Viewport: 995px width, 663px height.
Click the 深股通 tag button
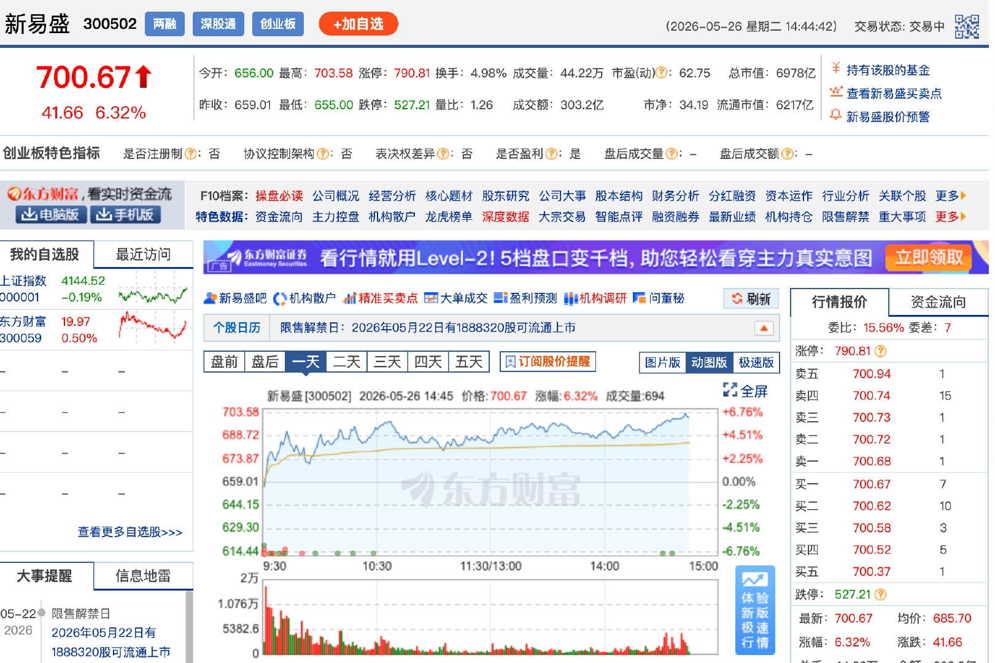[218, 24]
